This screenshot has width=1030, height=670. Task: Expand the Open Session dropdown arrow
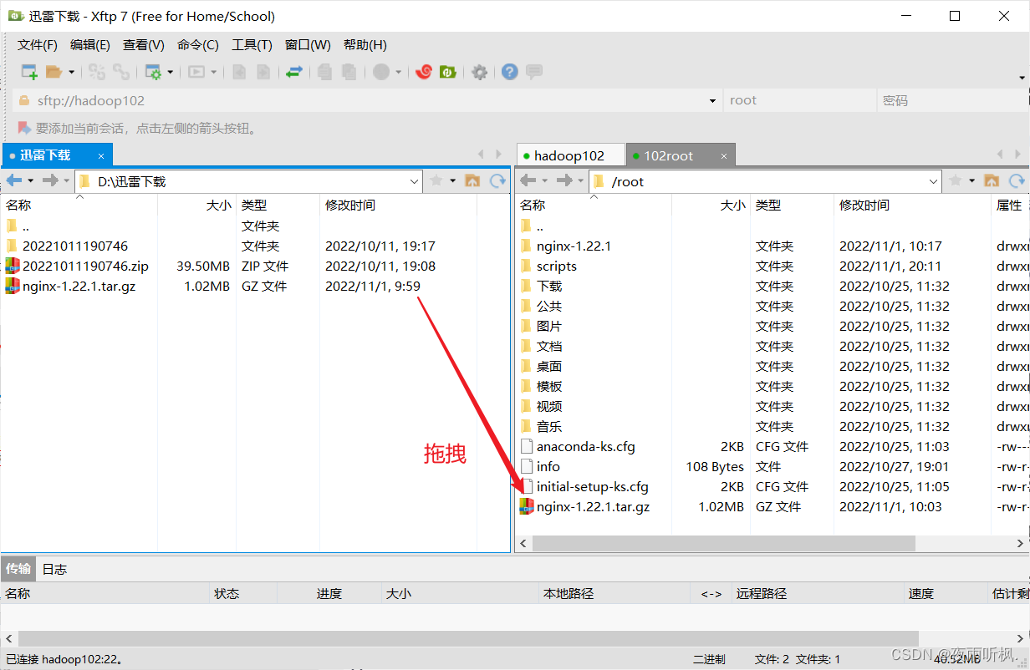[71, 72]
